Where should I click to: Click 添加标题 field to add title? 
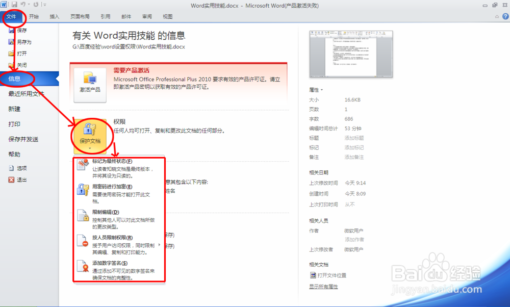pos(354,138)
